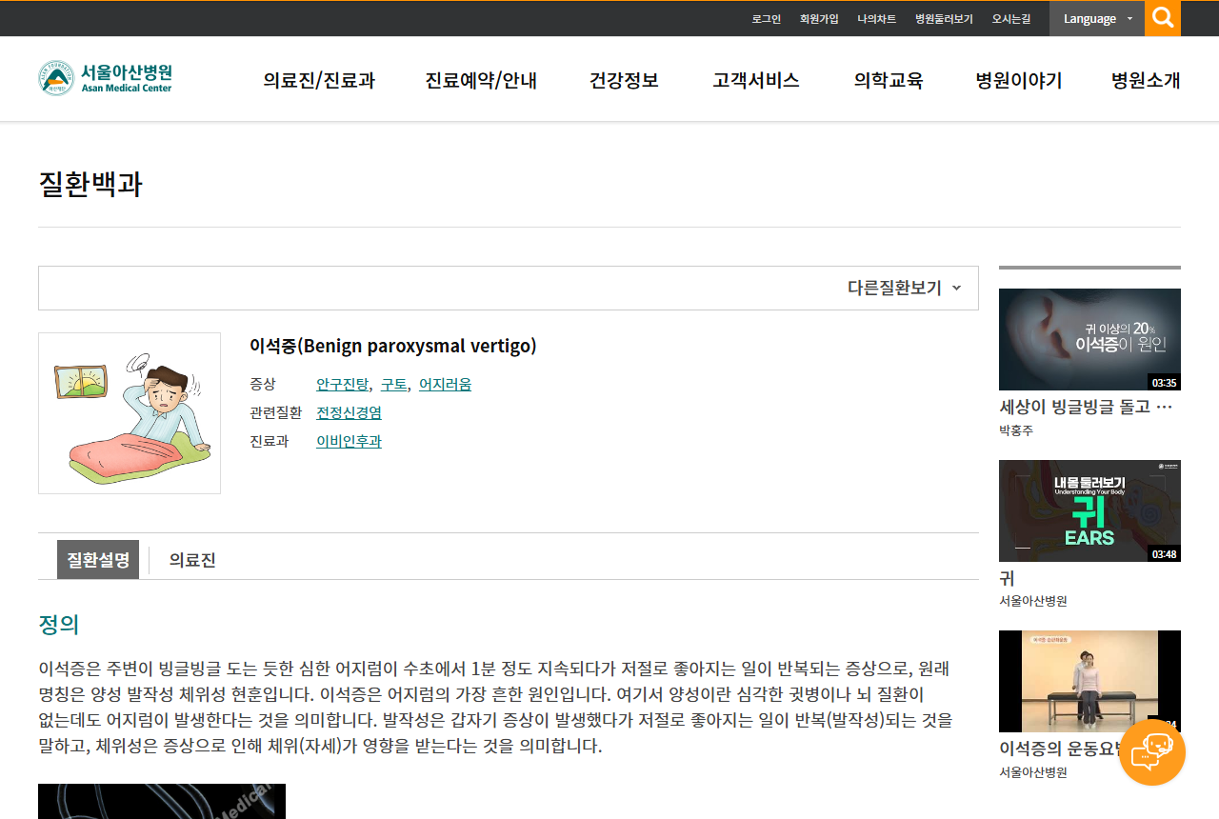Follow the 안구진탕 symptom link
Screen dimensions: 1219x819
[343, 385]
